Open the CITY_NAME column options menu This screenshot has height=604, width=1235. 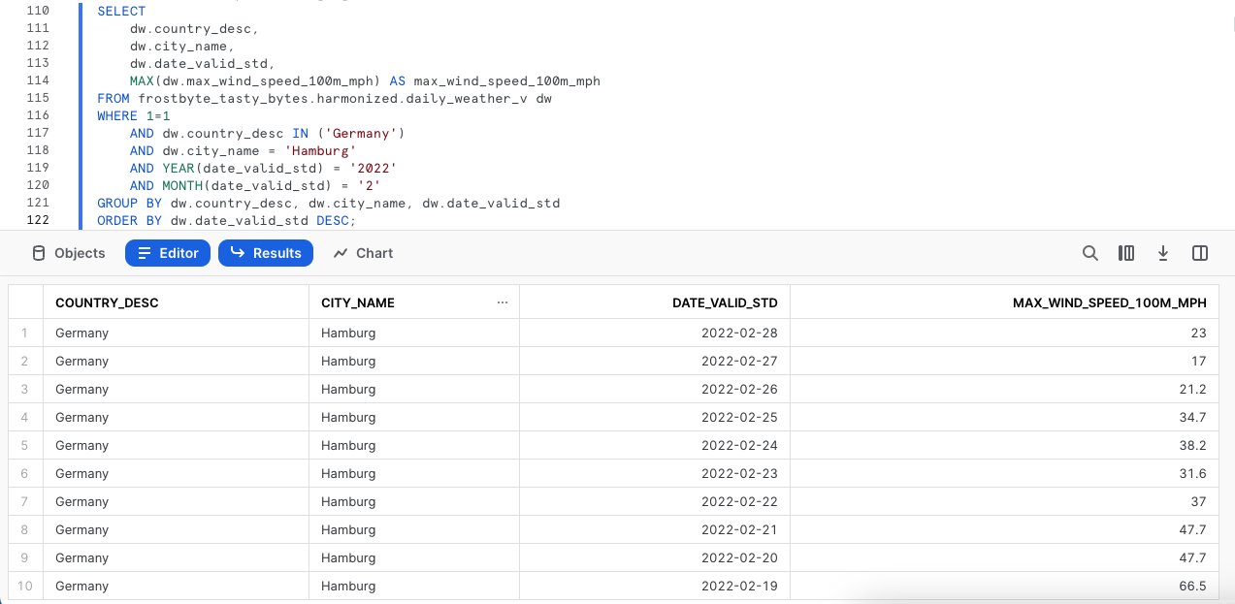[503, 302]
